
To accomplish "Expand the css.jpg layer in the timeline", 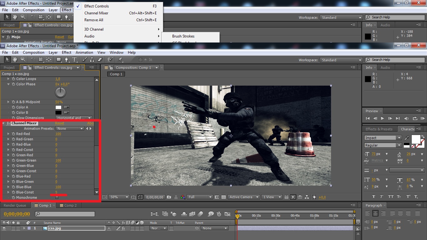I will [x=24, y=228].
